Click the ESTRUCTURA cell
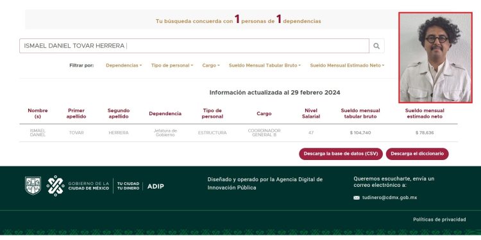The height and width of the screenshot is (240, 481). pos(212,133)
